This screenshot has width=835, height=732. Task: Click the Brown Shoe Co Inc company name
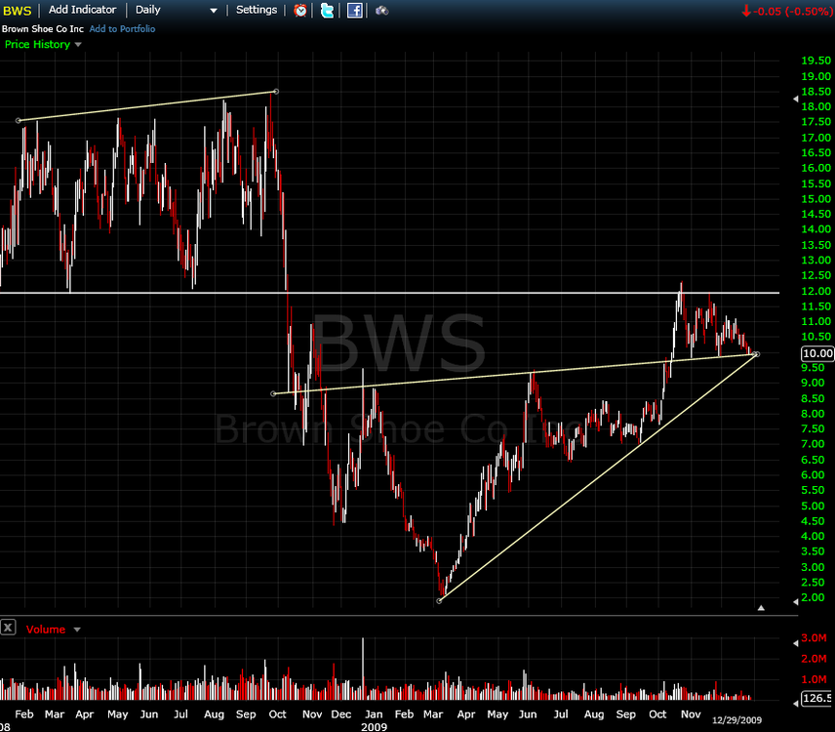(x=43, y=28)
